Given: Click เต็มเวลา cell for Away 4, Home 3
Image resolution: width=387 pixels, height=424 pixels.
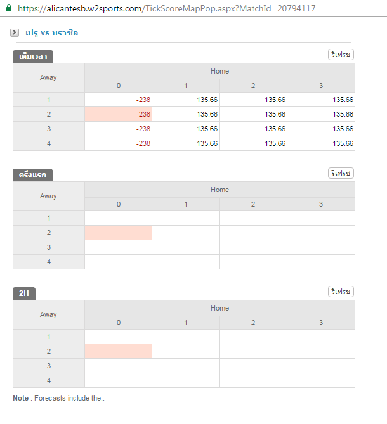Looking at the screenshot, I should (x=321, y=143).
